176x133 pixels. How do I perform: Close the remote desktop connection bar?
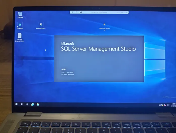click(x=126, y=12)
